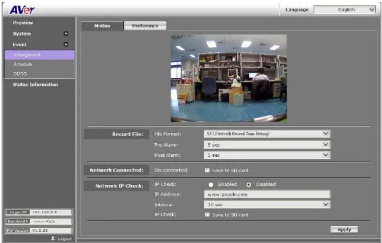The image size is (382, 243).
Task: Switch to the Preference tab
Action: tap(145, 26)
